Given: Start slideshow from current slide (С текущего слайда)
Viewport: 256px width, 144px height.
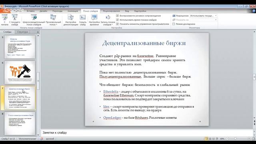Looking at the screenshot, I should tap(14, 20).
